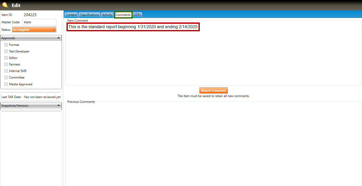Collapse the Snapshots/Versions section

[x=59, y=106]
